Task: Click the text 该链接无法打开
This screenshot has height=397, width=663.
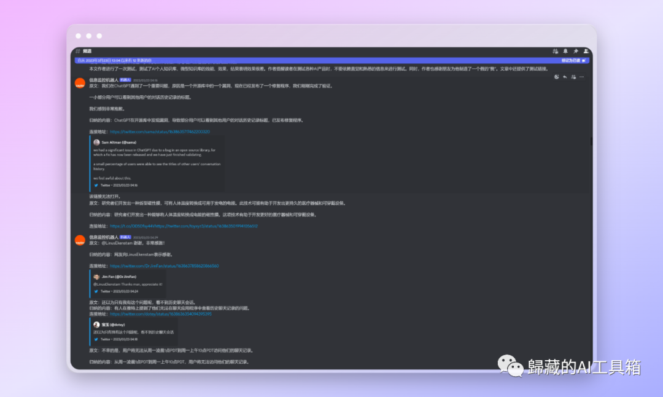Action: point(105,197)
